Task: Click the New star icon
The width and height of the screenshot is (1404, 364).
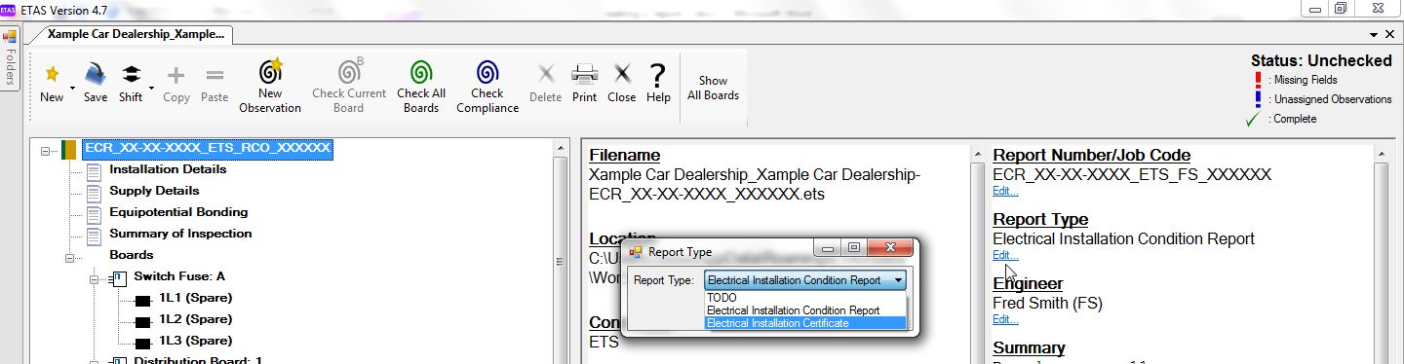Action: tap(52, 73)
